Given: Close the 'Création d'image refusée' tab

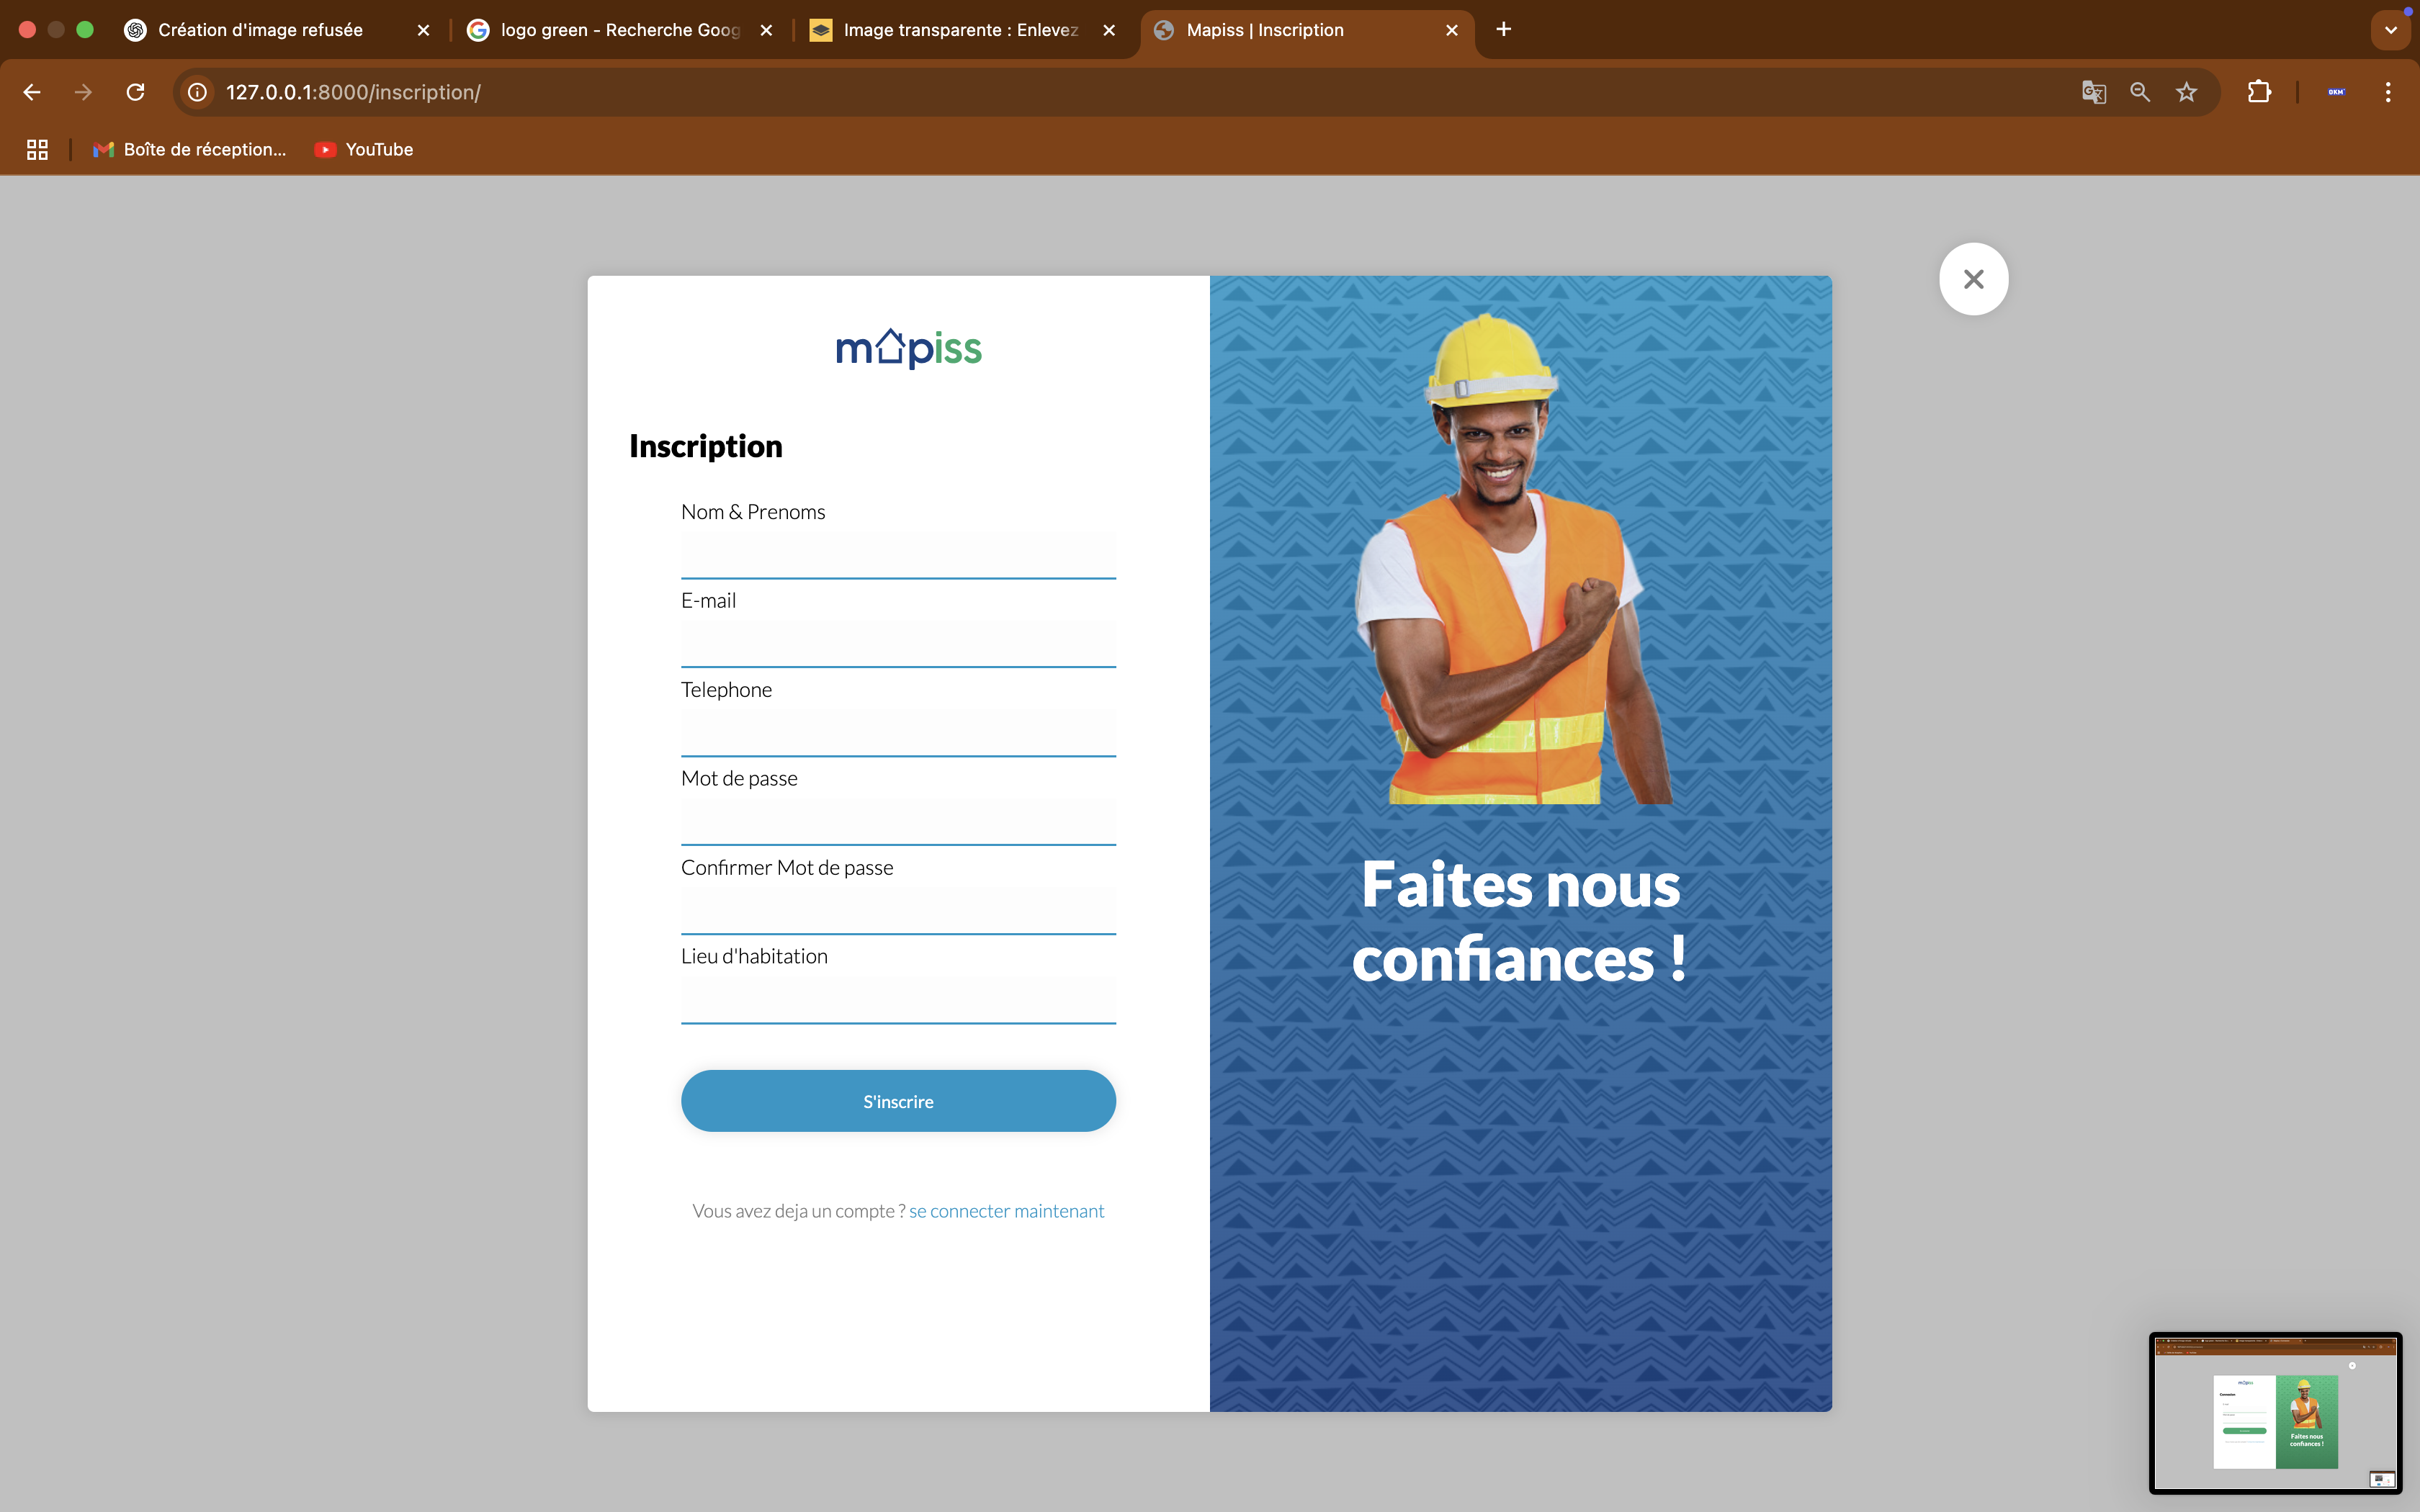Looking at the screenshot, I should [423, 30].
